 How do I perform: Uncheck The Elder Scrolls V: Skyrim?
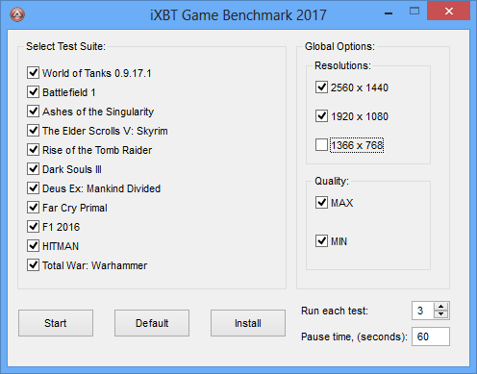(33, 131)
